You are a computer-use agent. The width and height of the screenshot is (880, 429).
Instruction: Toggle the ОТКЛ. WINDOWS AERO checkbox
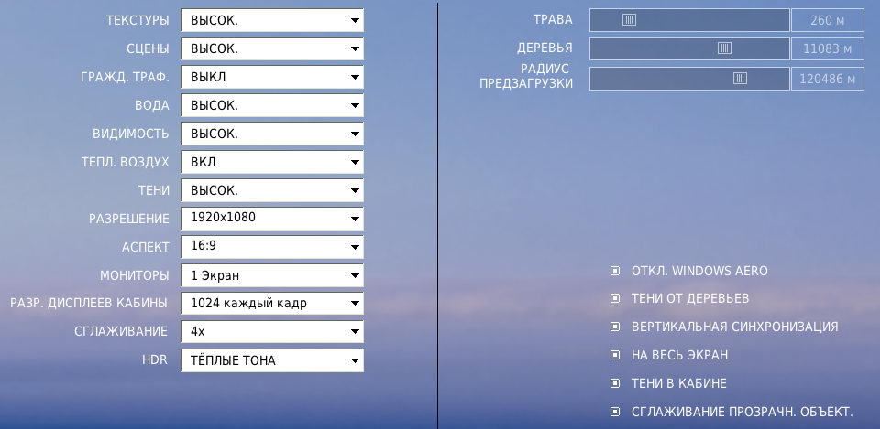(615, 271)
